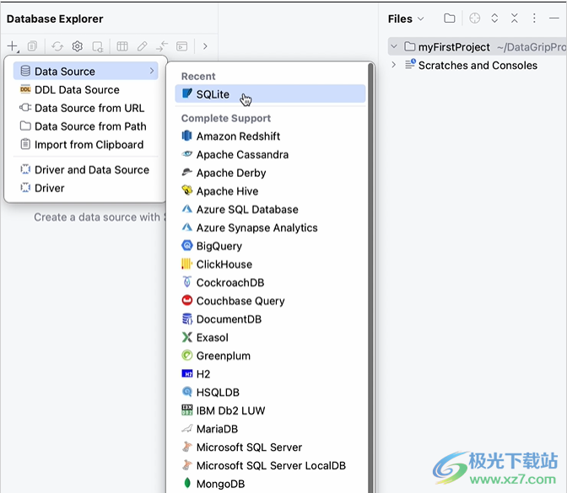The width and height of the screenshot is (567, 493).
Task: Click Expand All icon in Files panel
Action: coord(494,18)
